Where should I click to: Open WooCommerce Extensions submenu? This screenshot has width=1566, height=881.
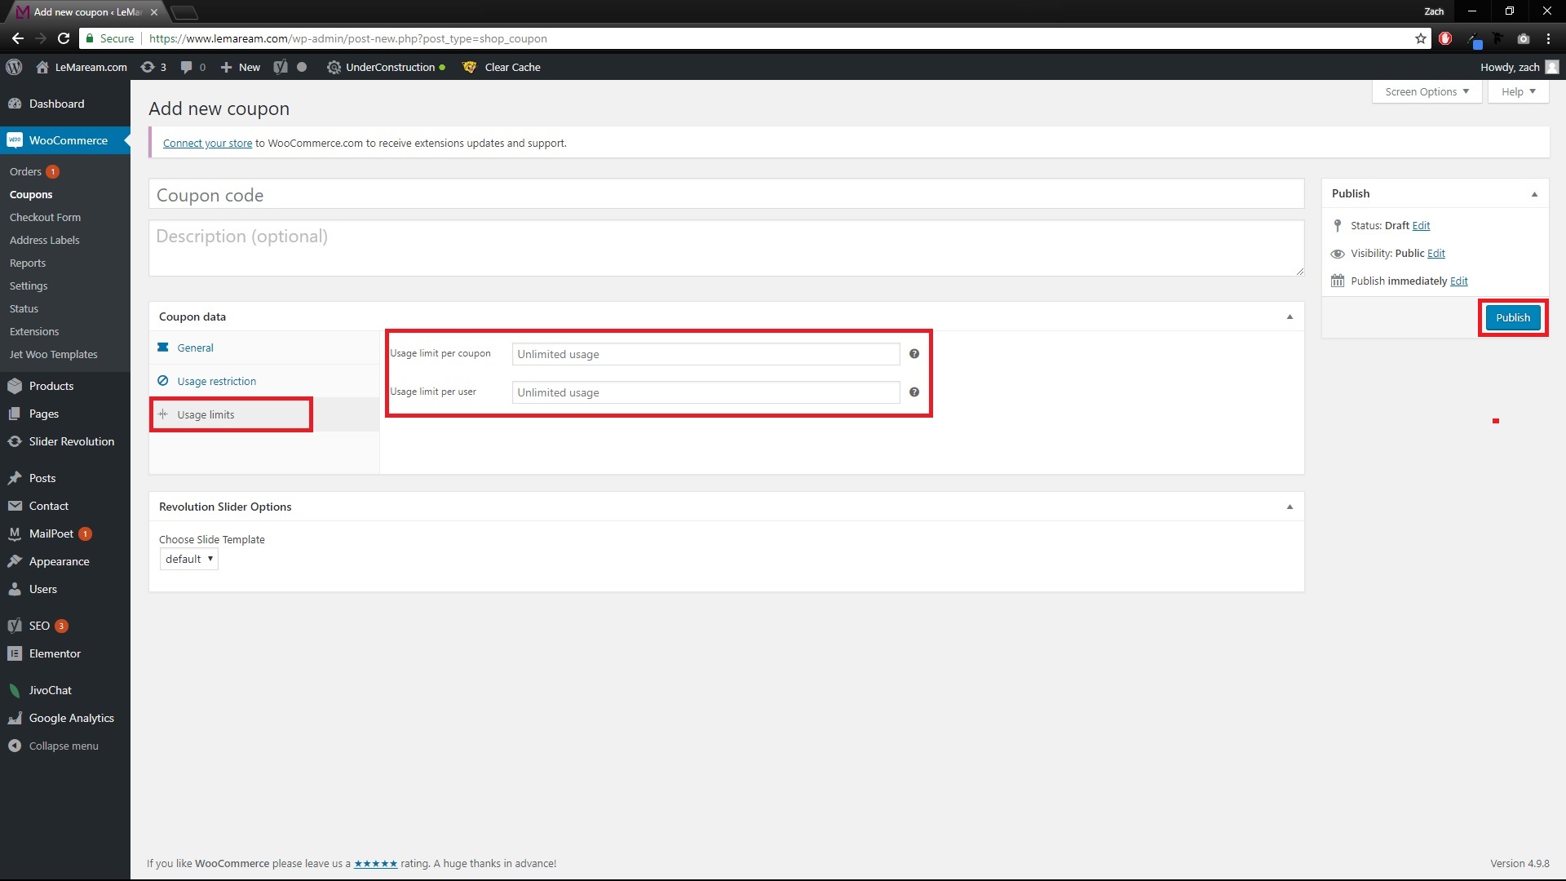pyautogui.click(x=65, y=331)
